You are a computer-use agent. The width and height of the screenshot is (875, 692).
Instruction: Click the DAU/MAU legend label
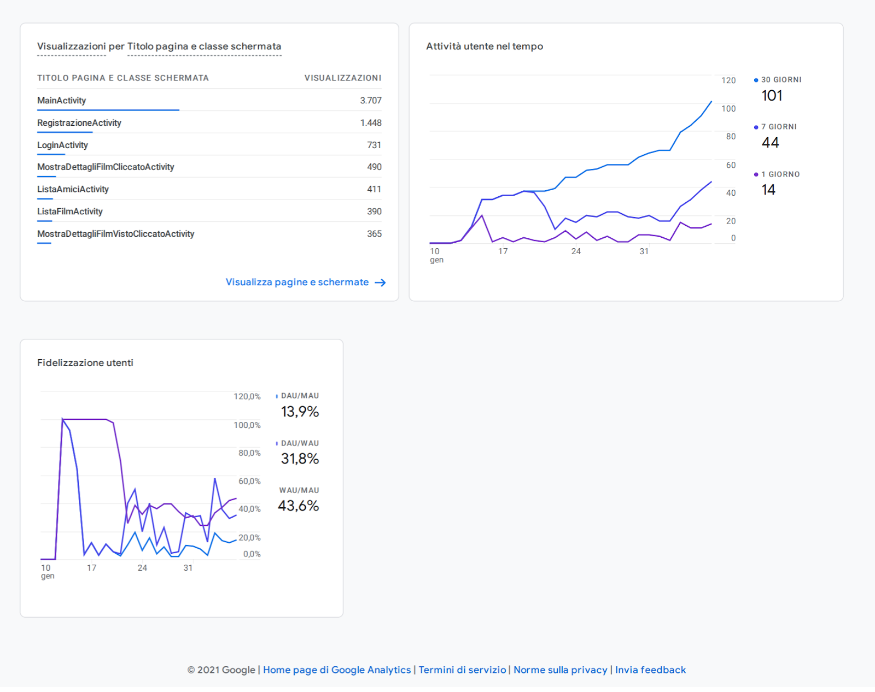(x=300, y=396)
